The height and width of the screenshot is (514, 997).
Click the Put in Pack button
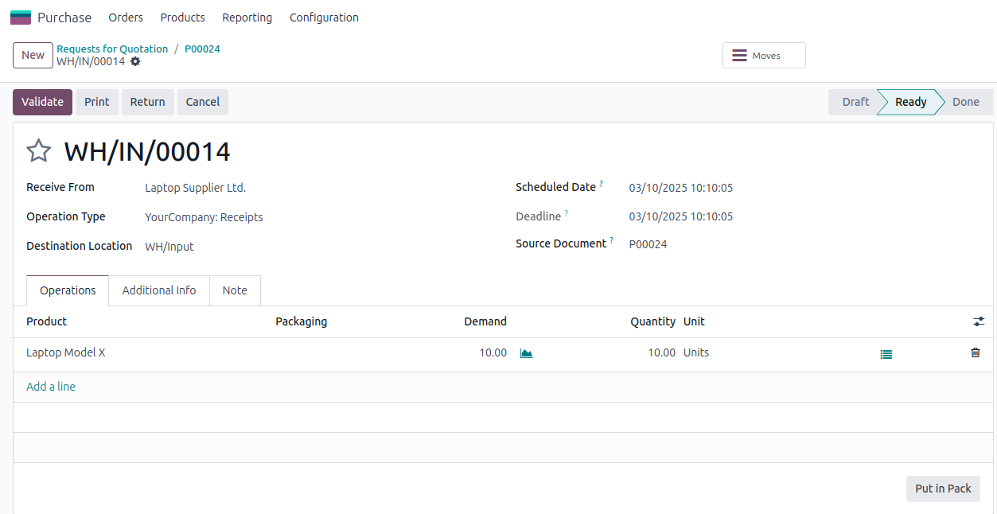tap(942, 489)
